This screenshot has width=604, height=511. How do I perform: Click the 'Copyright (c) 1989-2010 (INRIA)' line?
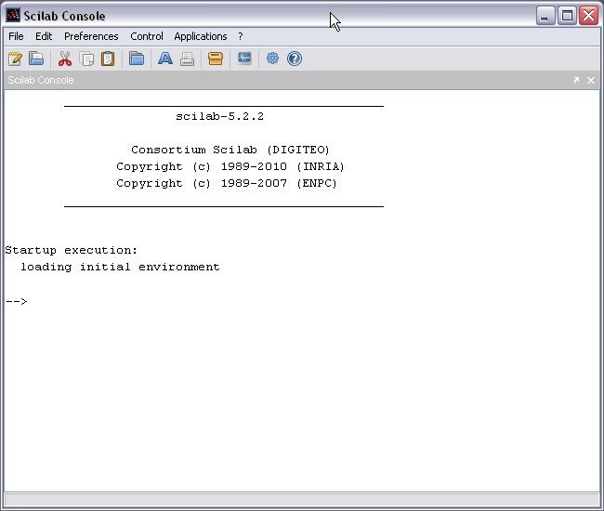(x=230, y=166)
